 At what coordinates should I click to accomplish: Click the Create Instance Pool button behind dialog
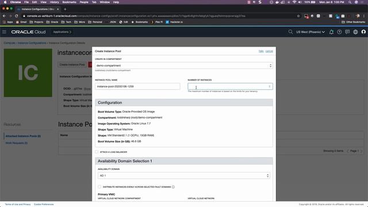point(72,64)
